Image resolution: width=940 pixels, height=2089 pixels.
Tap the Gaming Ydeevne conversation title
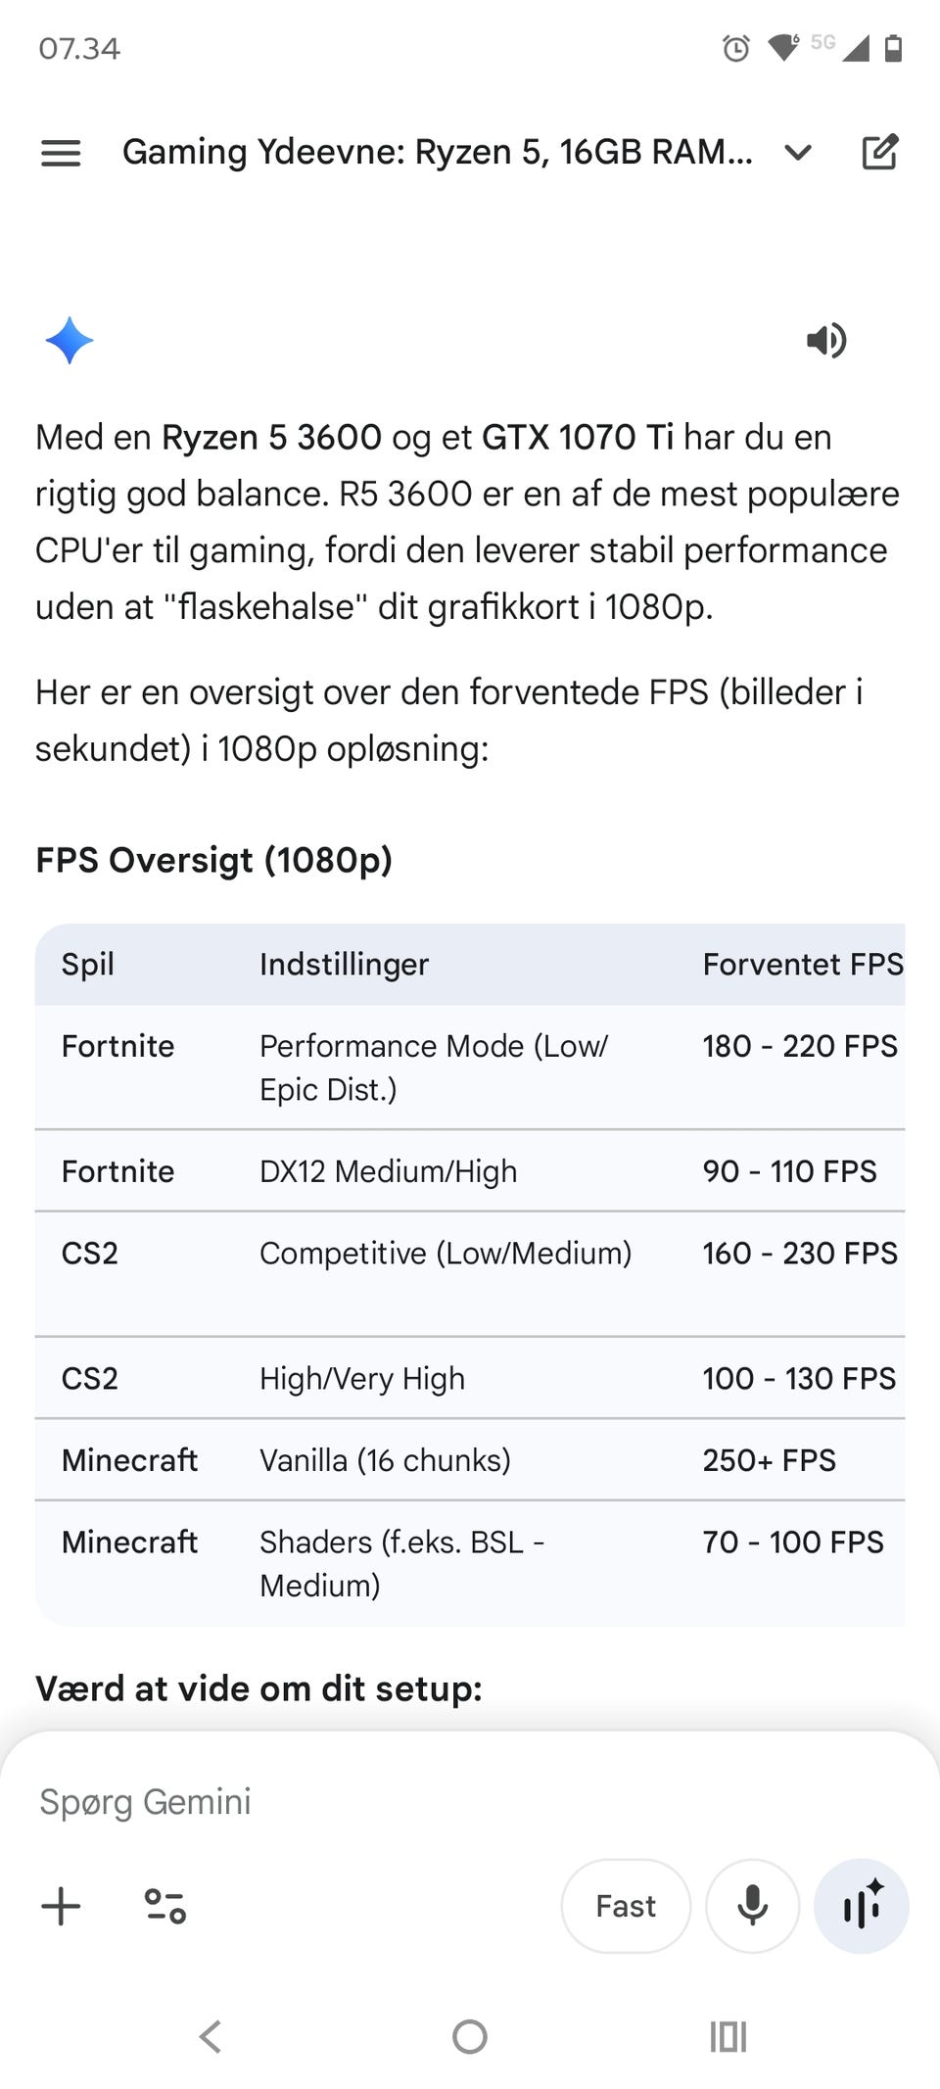[x=437, y=153]
